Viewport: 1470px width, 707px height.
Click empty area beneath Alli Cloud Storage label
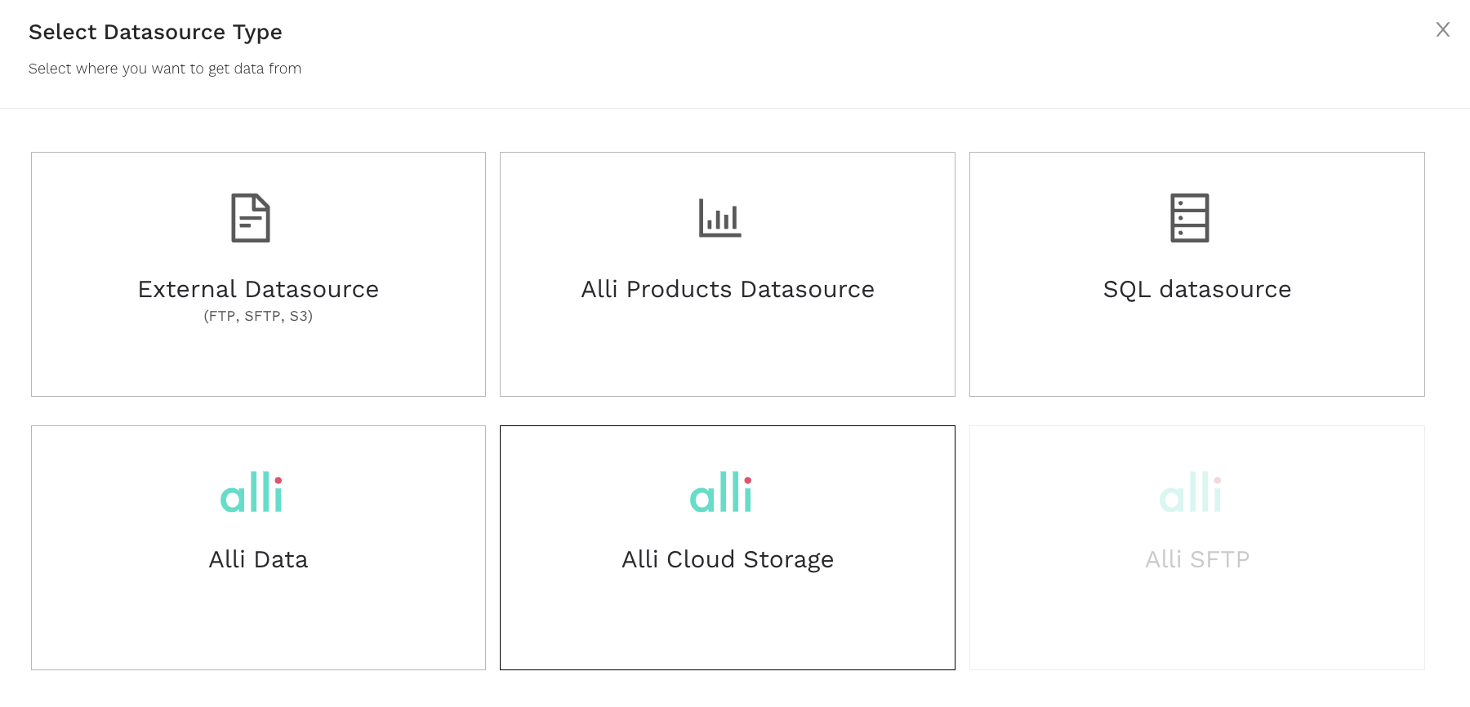coord(728,622)
